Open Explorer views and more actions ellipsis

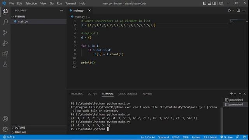pos(61,10)
